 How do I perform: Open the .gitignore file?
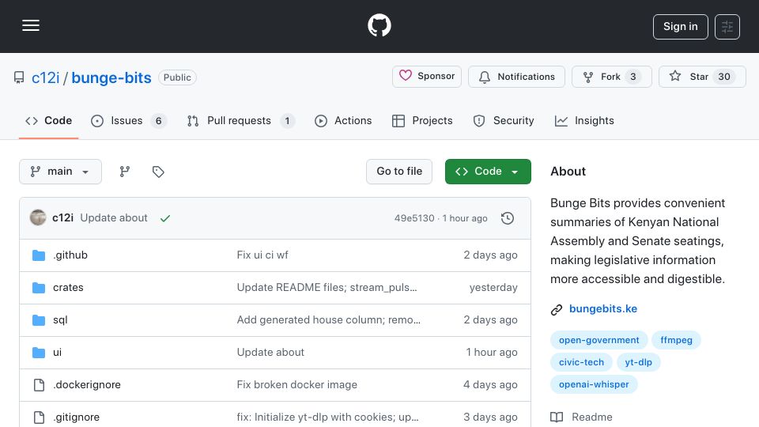pyautogui.click(x=76, y=418)
